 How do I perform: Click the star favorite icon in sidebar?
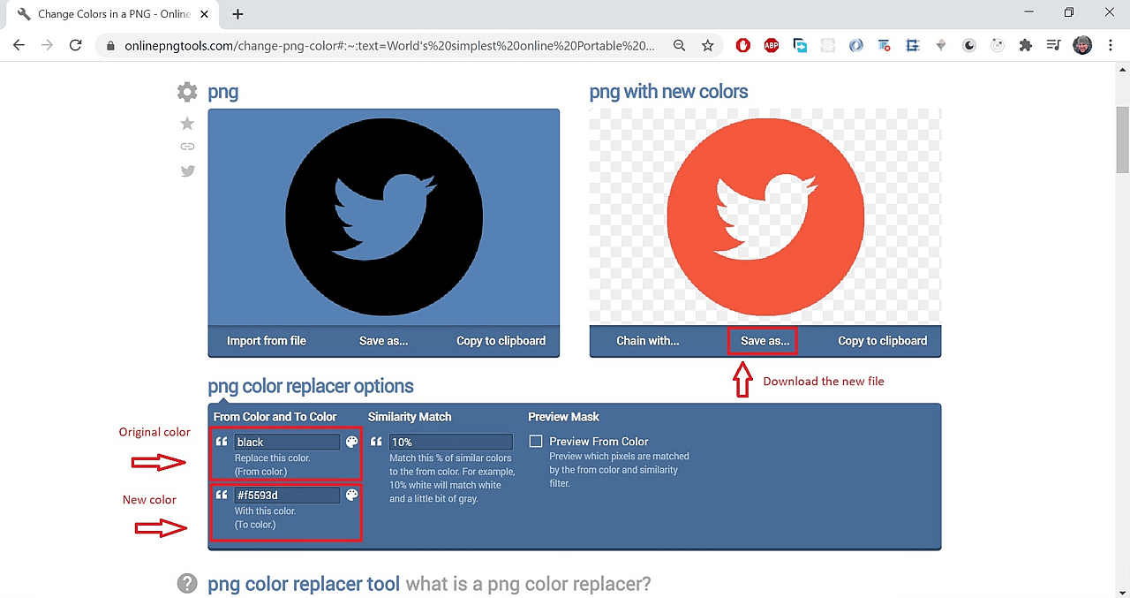(x=187, y=124)
